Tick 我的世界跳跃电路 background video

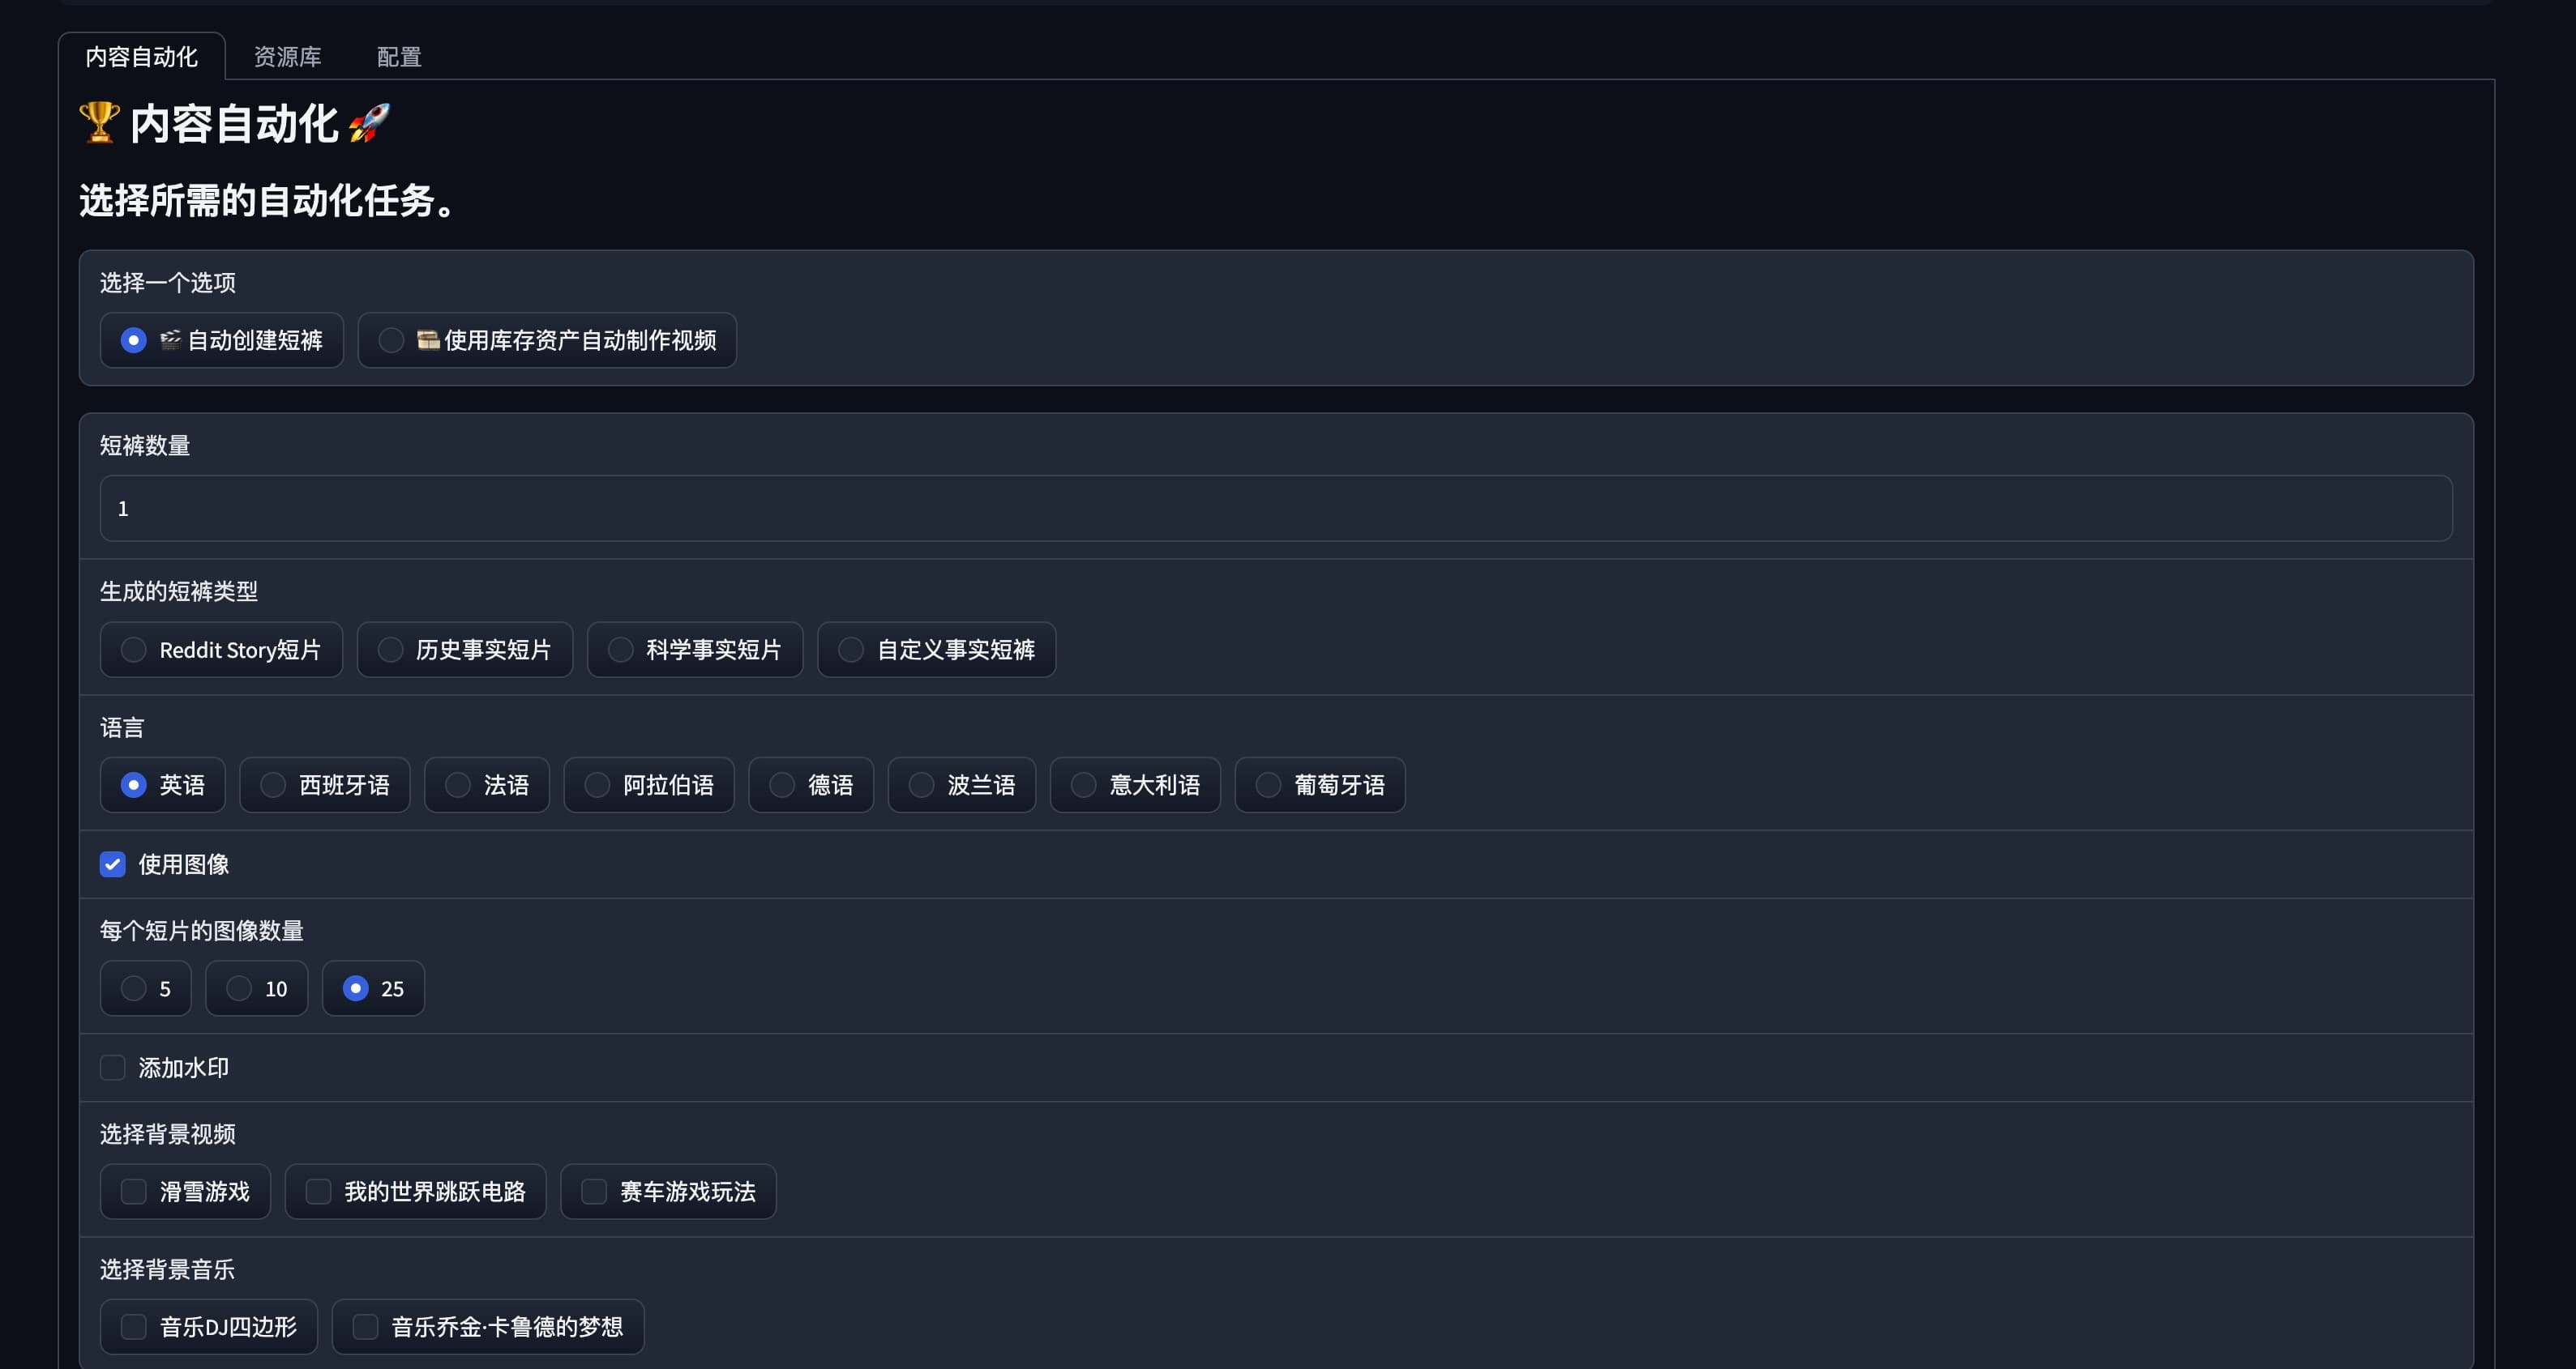point(318,1192)
